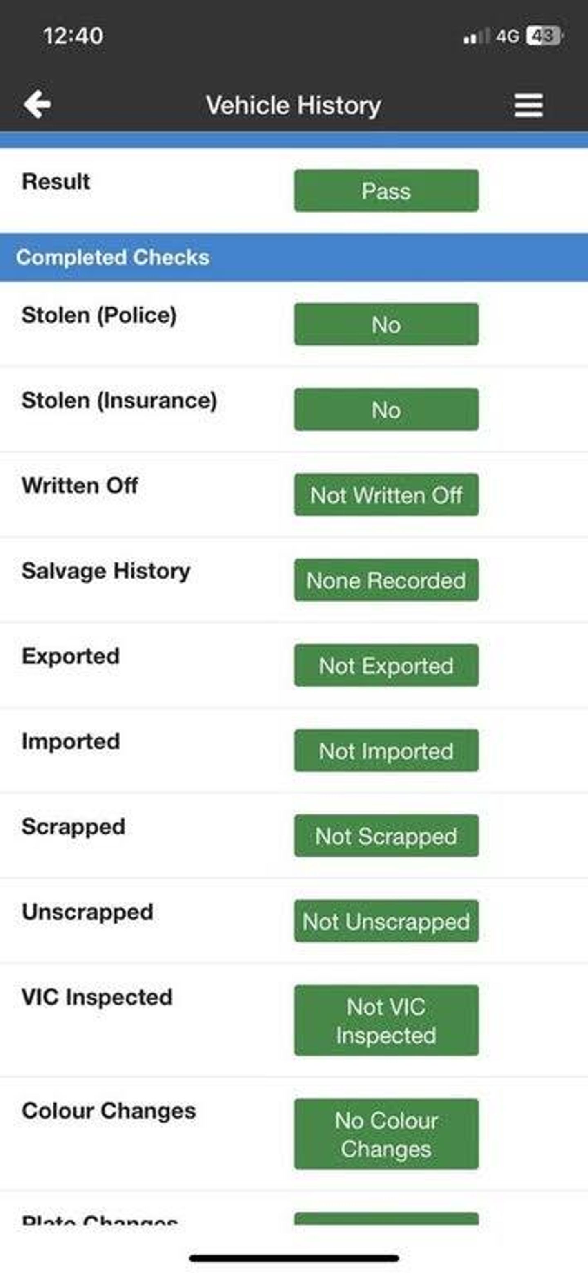Tap the 4G network indicator
This screenshot has width=588, height=1273.
pyautogui.click(x=508, y=36)
